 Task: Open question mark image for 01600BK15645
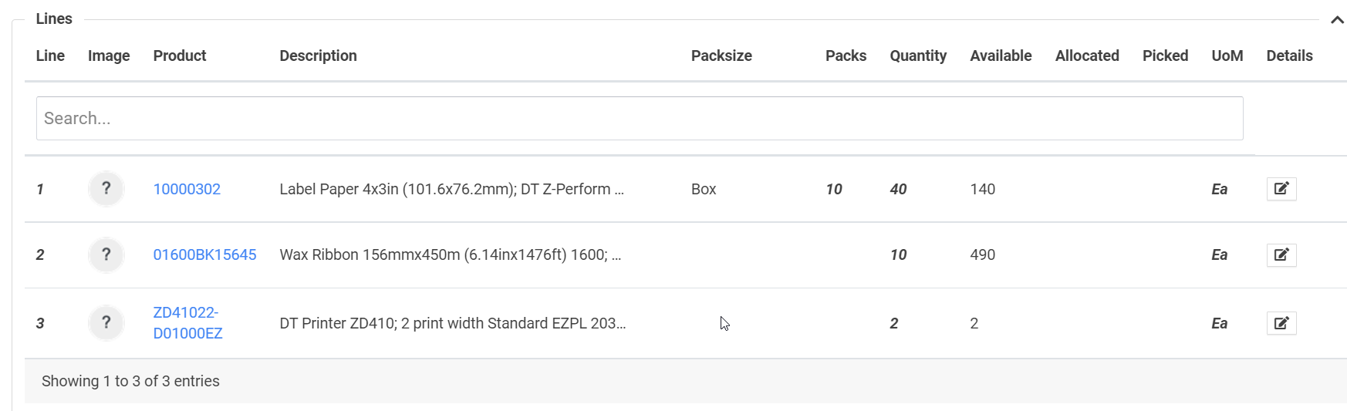106,255
